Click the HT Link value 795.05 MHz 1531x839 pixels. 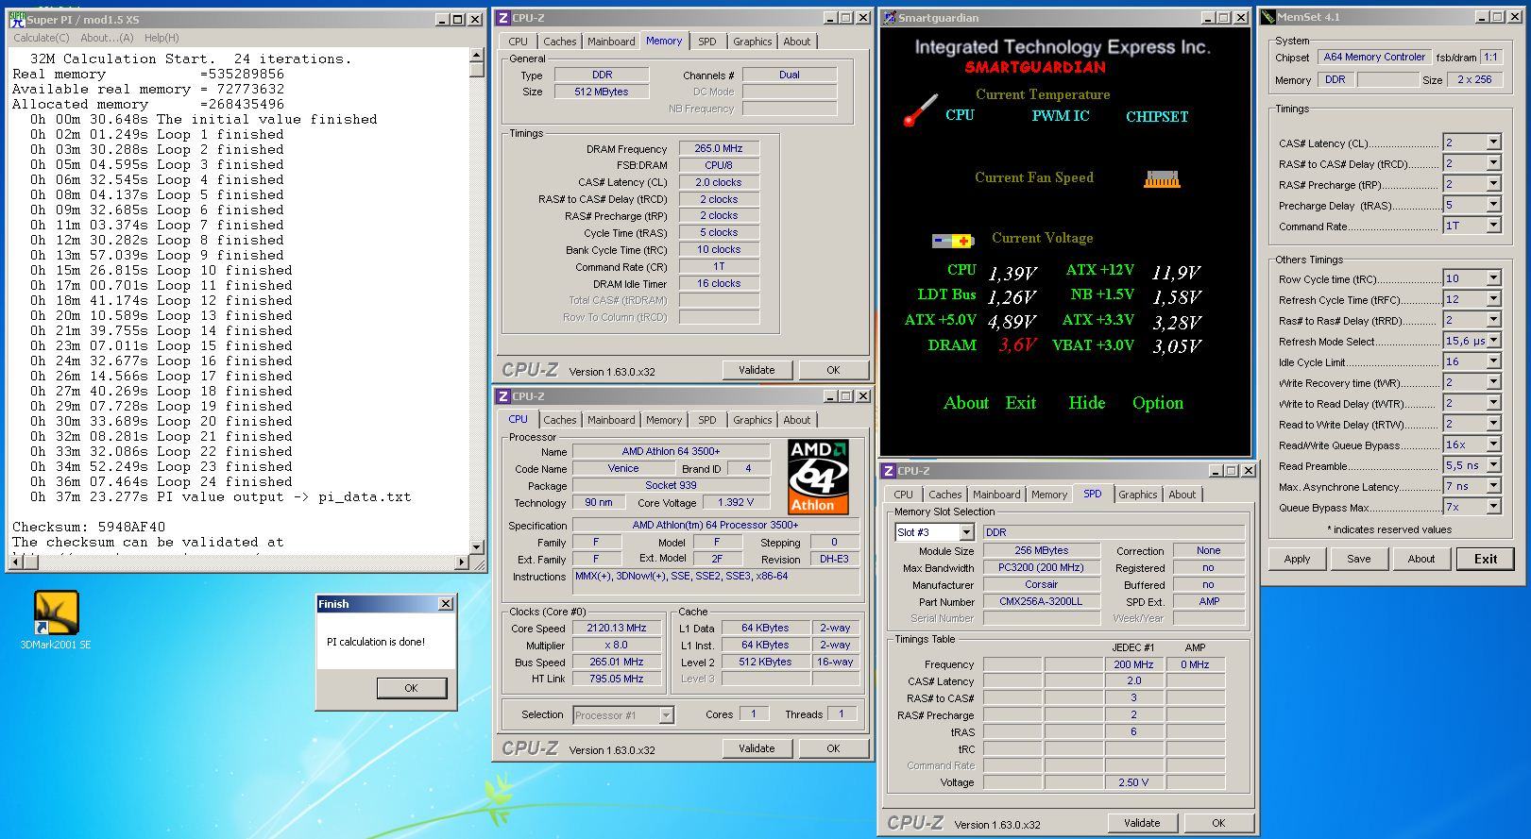pyautogui.click(x=617, y=679)
